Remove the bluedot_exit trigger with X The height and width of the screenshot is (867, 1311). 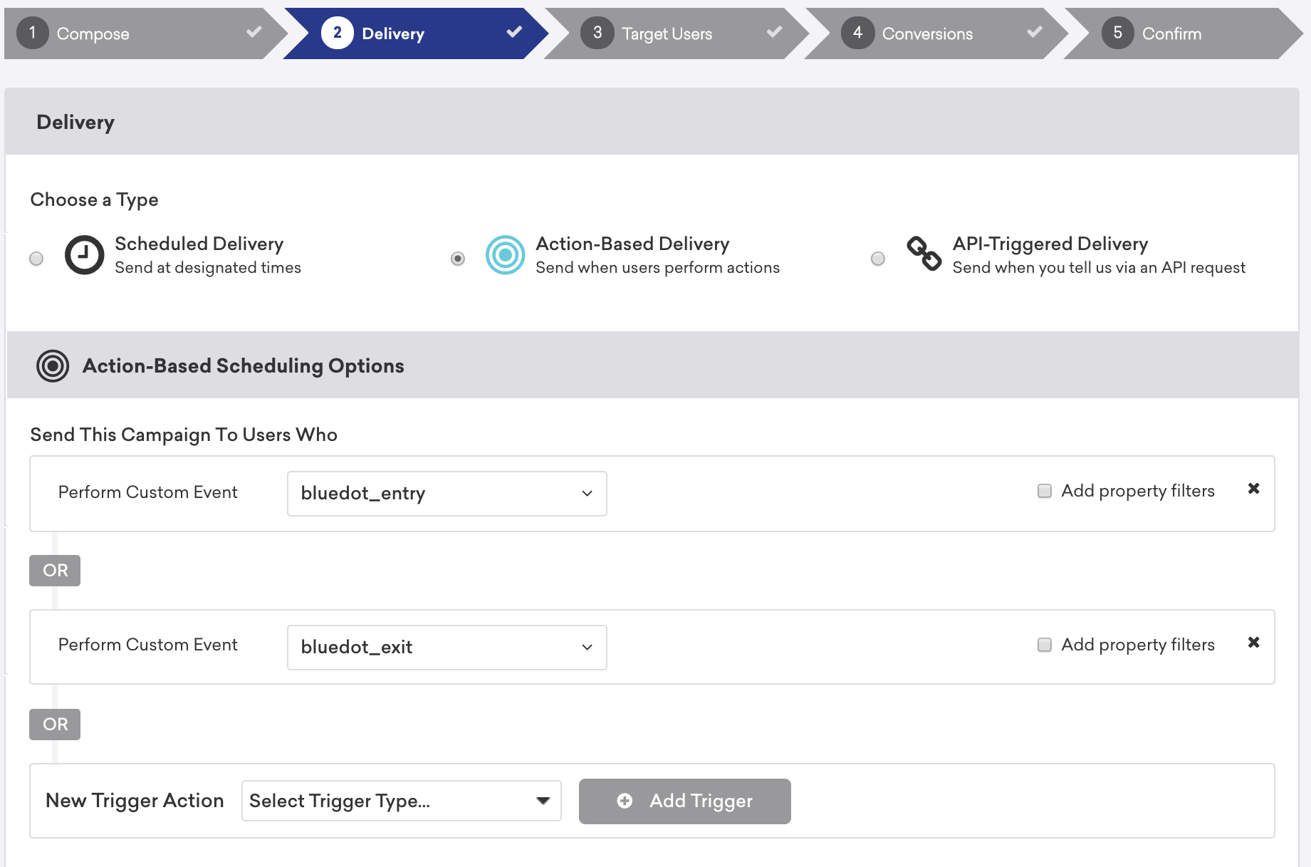(1253, 643)
